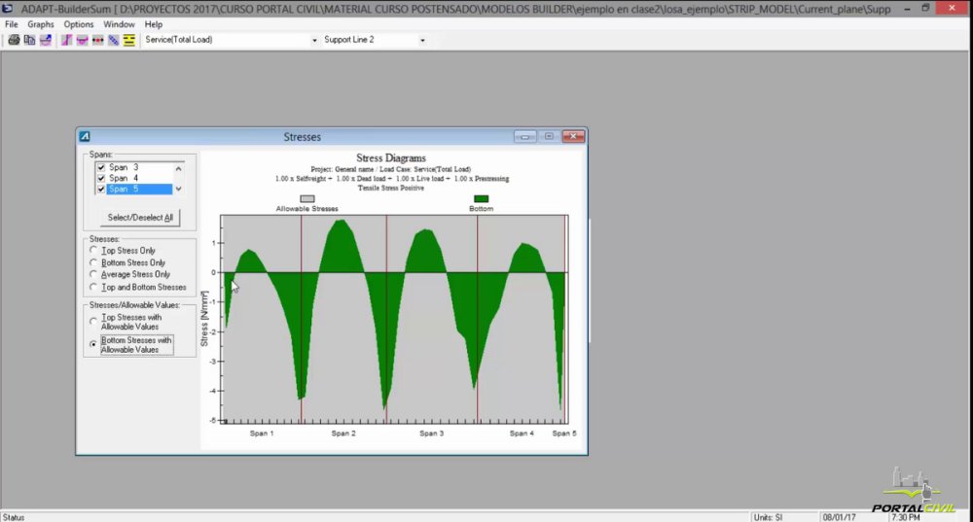Minimize the main ADAPT-BuilderSum window

pyautogui.click(x=907, y=8)
